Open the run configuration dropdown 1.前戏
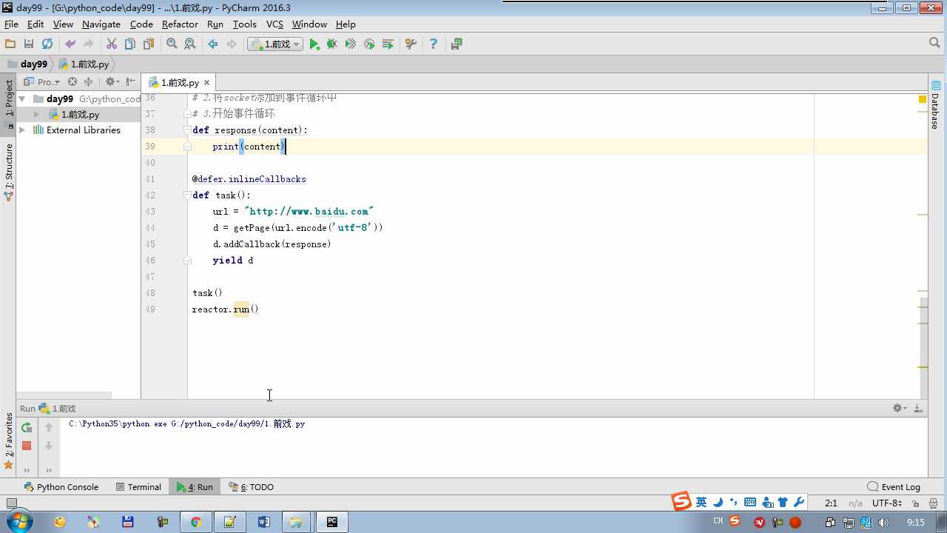 275,44
